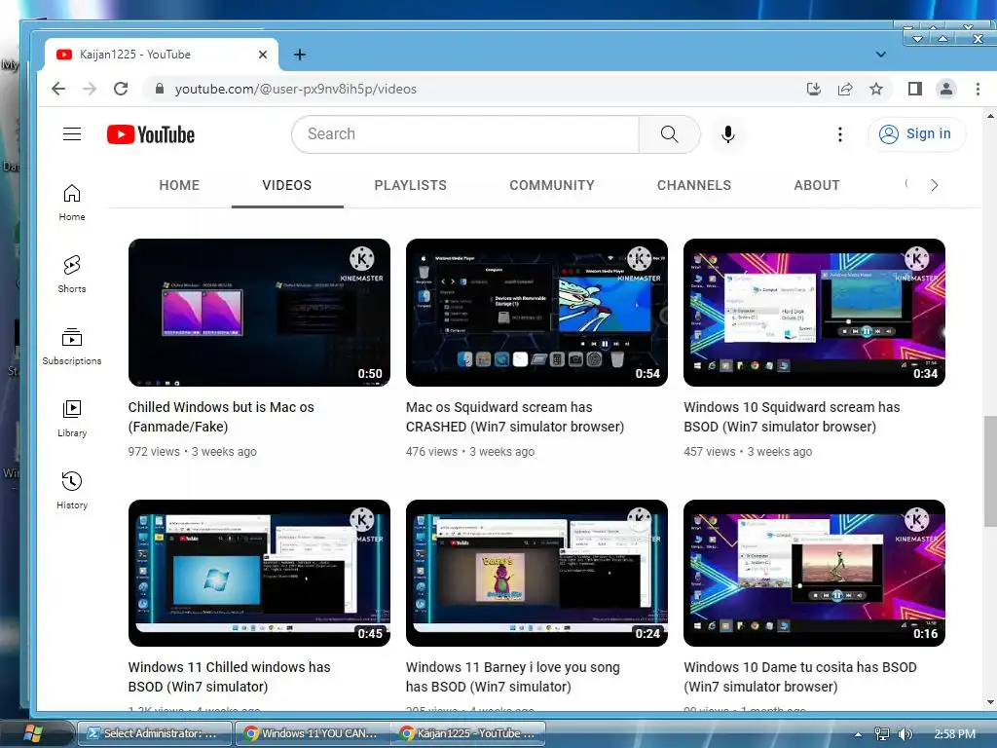Click the search magnifier button
This screenshot has height=748, width=997.
coord(669,134)
